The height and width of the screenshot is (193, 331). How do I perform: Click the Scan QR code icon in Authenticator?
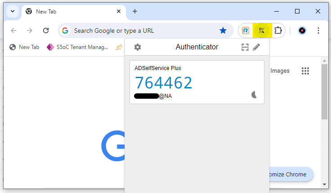245,47
